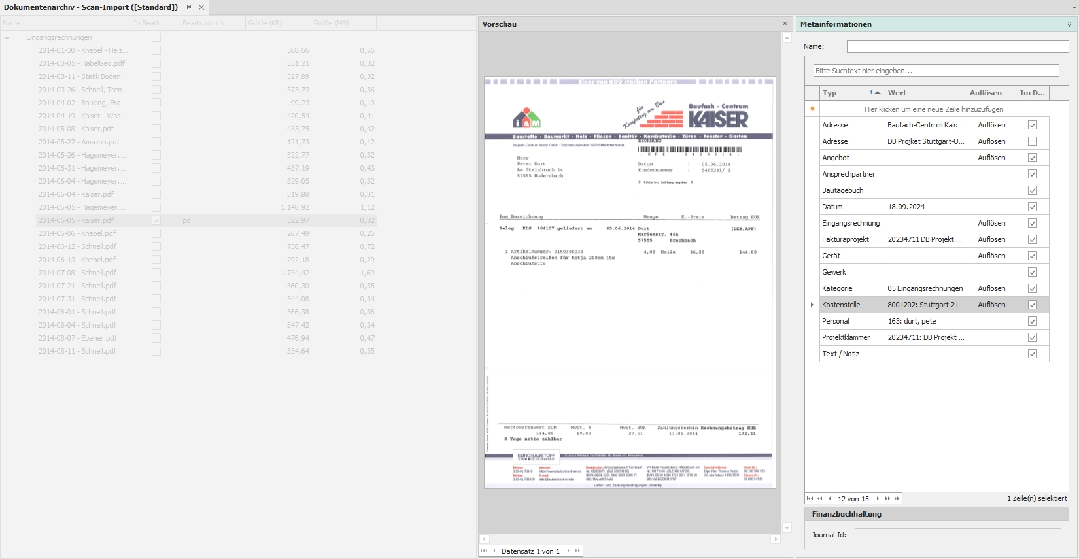Click the new-row asterisk indicator
Image resolution: width=1079 pixels, height=559 pixels.
(812, 109)
